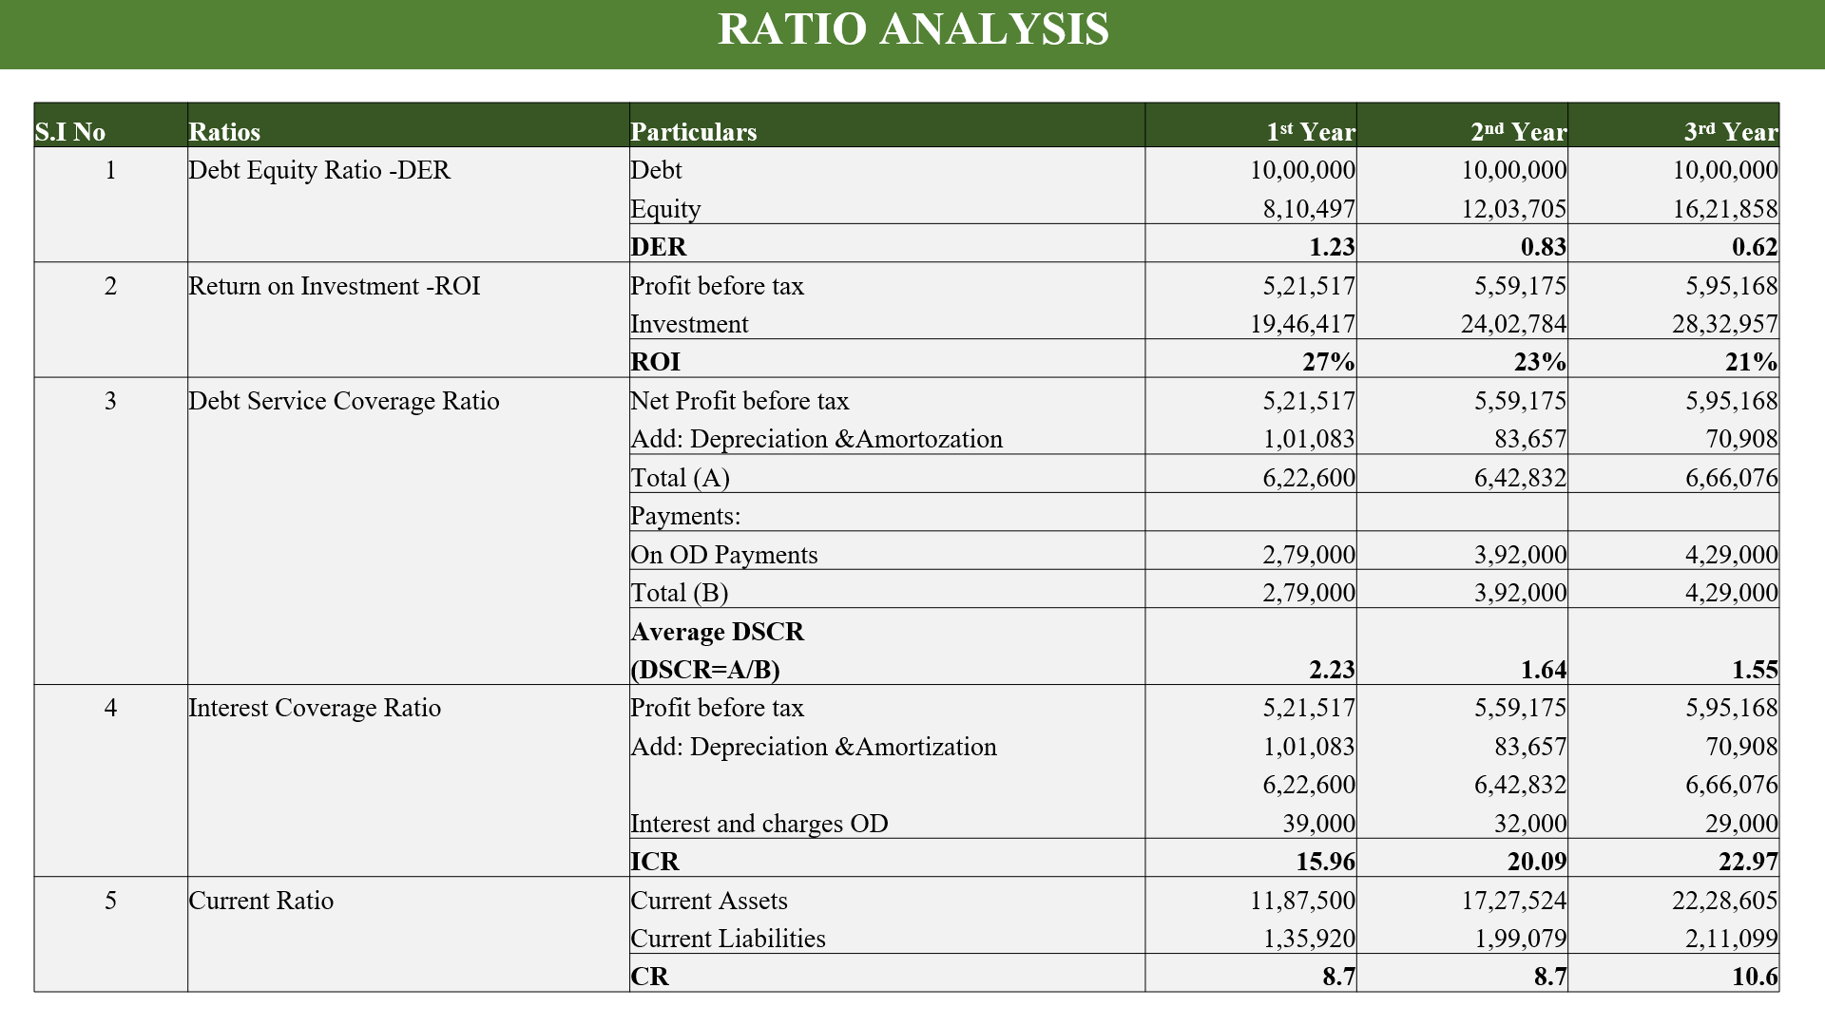Select the On OD Payments cell

[x=724, y=555]
